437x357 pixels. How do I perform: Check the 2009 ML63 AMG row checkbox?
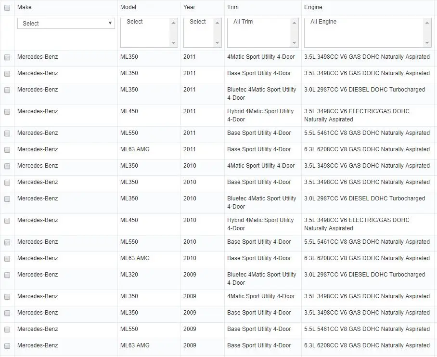[7, 346]
